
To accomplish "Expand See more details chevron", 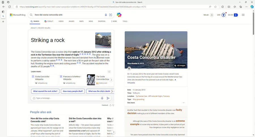I will coord(184,103).
